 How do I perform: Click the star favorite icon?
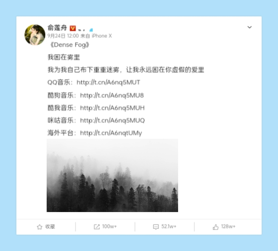coord(40,227)
